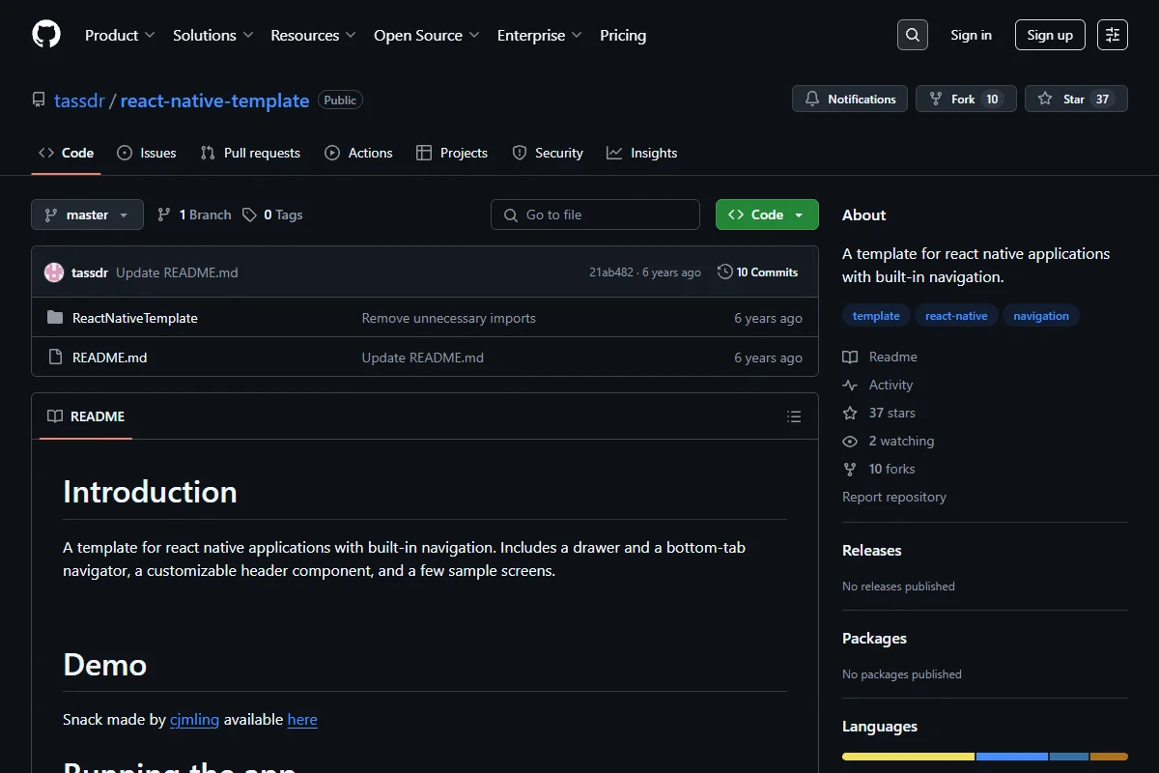This screenshot has height=773, width=1159.
Task: Open commit history clock icon
Action: (x=724, y=272)
